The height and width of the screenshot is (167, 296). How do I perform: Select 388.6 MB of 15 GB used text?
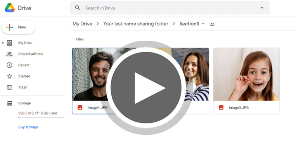[38, 113]
